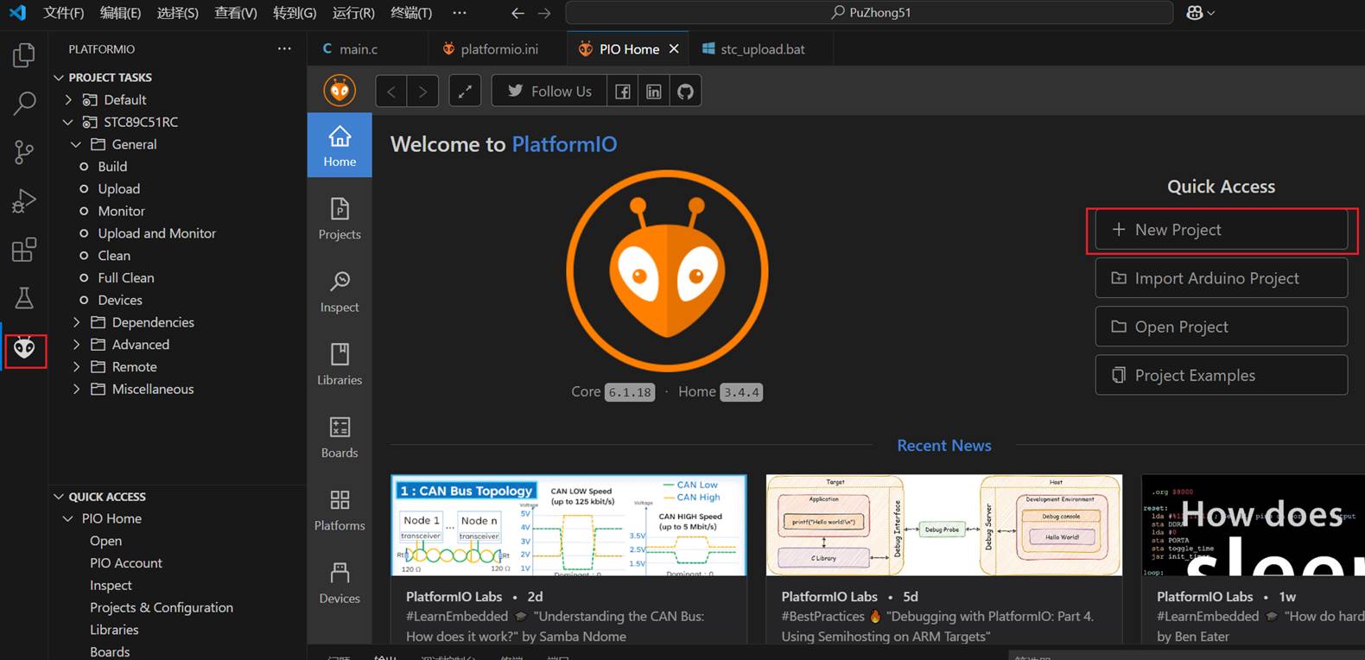Expand the Advanced folder
Screen dimensions: 1365x660
coord(76,345)
